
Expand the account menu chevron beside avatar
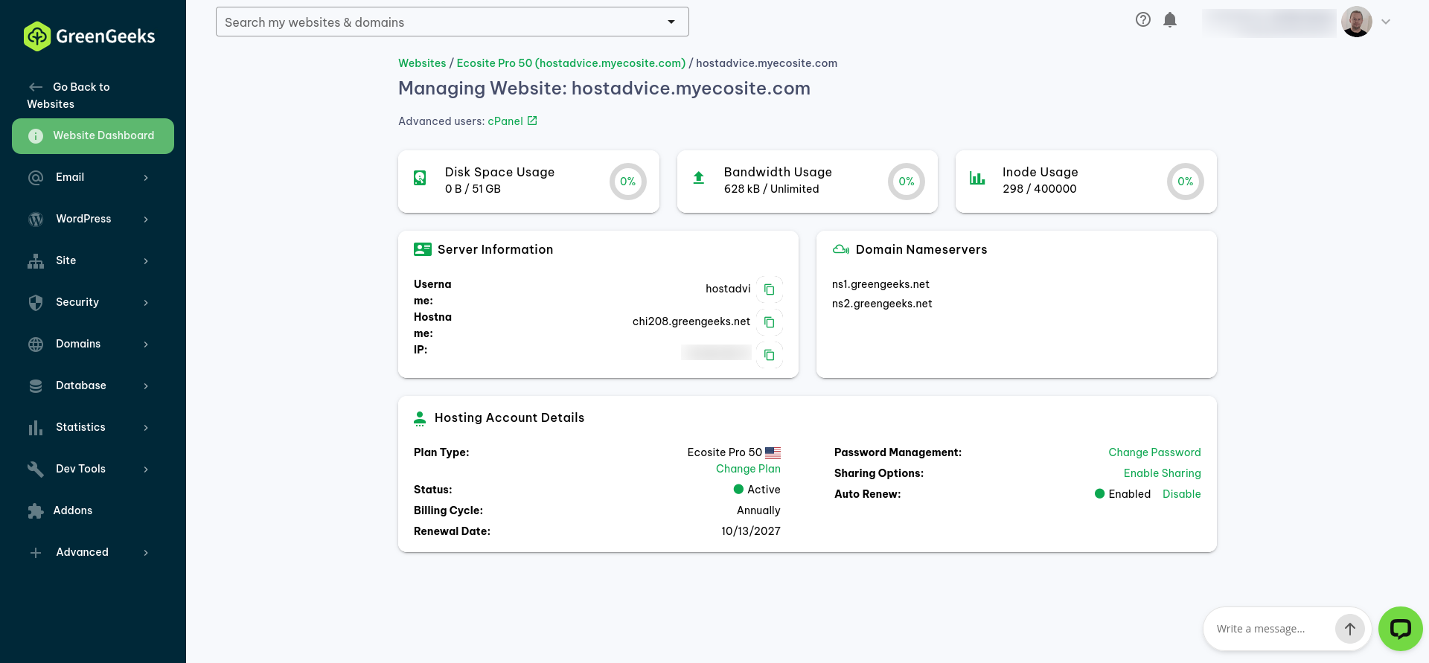pyautogui.click(x=1386, y=22)
